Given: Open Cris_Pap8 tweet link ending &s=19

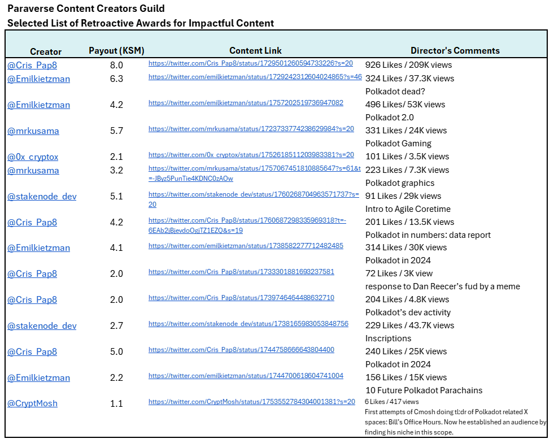Looking at the screenshot, I should pyautogui.click(x=247, y=225).
